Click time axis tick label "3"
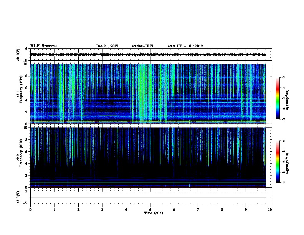This screenshot has height=235, width=304. tap(102, 210)
